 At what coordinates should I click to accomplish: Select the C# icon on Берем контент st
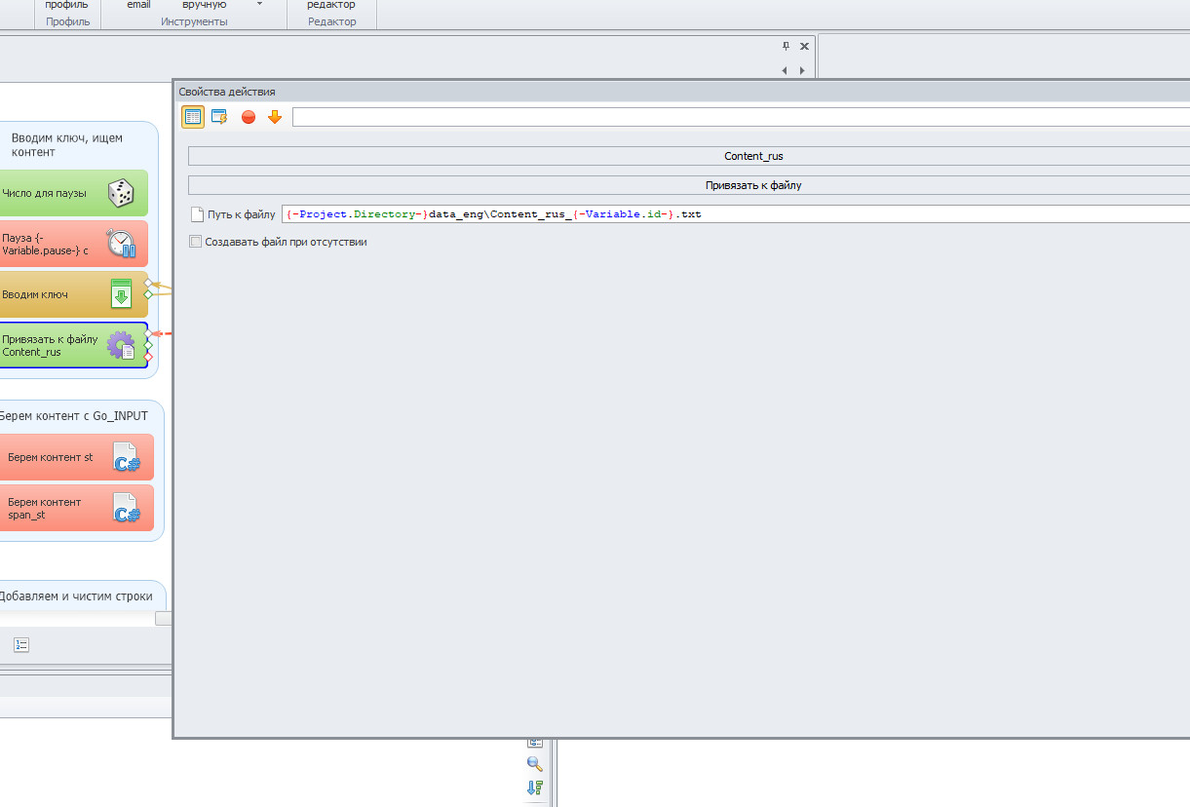click(126, 458)
